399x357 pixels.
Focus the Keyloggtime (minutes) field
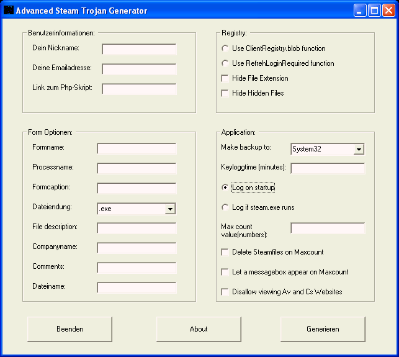[328, 168]
